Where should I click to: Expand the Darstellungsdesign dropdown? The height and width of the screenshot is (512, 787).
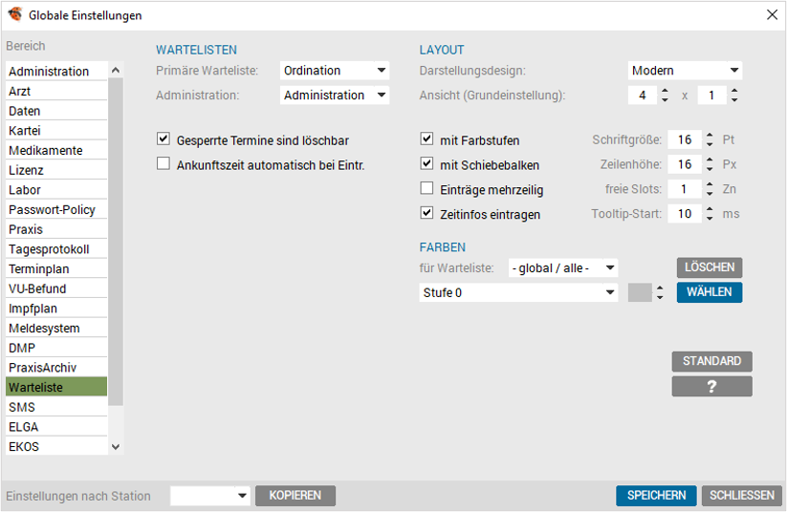click(685, 70)
